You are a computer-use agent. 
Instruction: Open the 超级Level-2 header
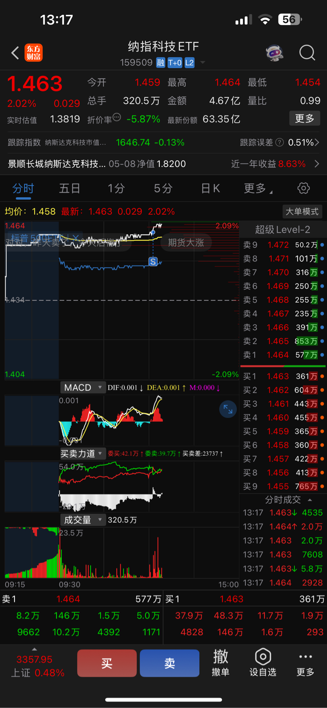click(283, 230)
